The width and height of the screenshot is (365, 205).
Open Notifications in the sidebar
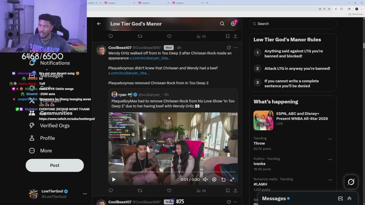[50, 63]
